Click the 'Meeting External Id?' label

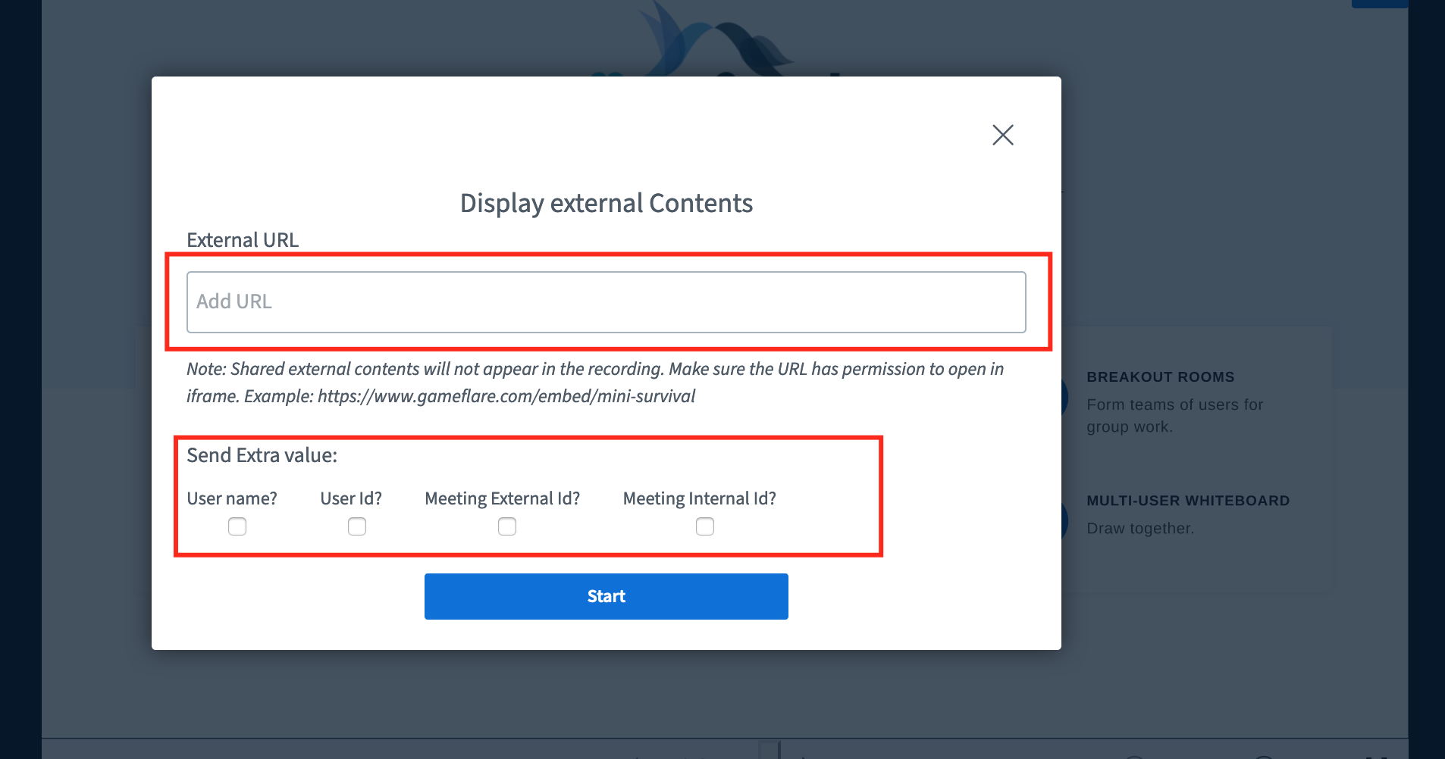pyautogui.click(x=502, y=498)
